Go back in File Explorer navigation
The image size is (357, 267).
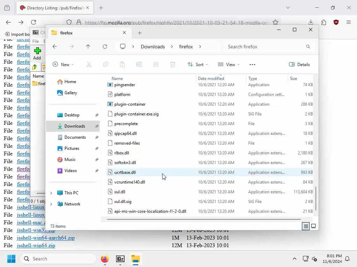(55, 47)
